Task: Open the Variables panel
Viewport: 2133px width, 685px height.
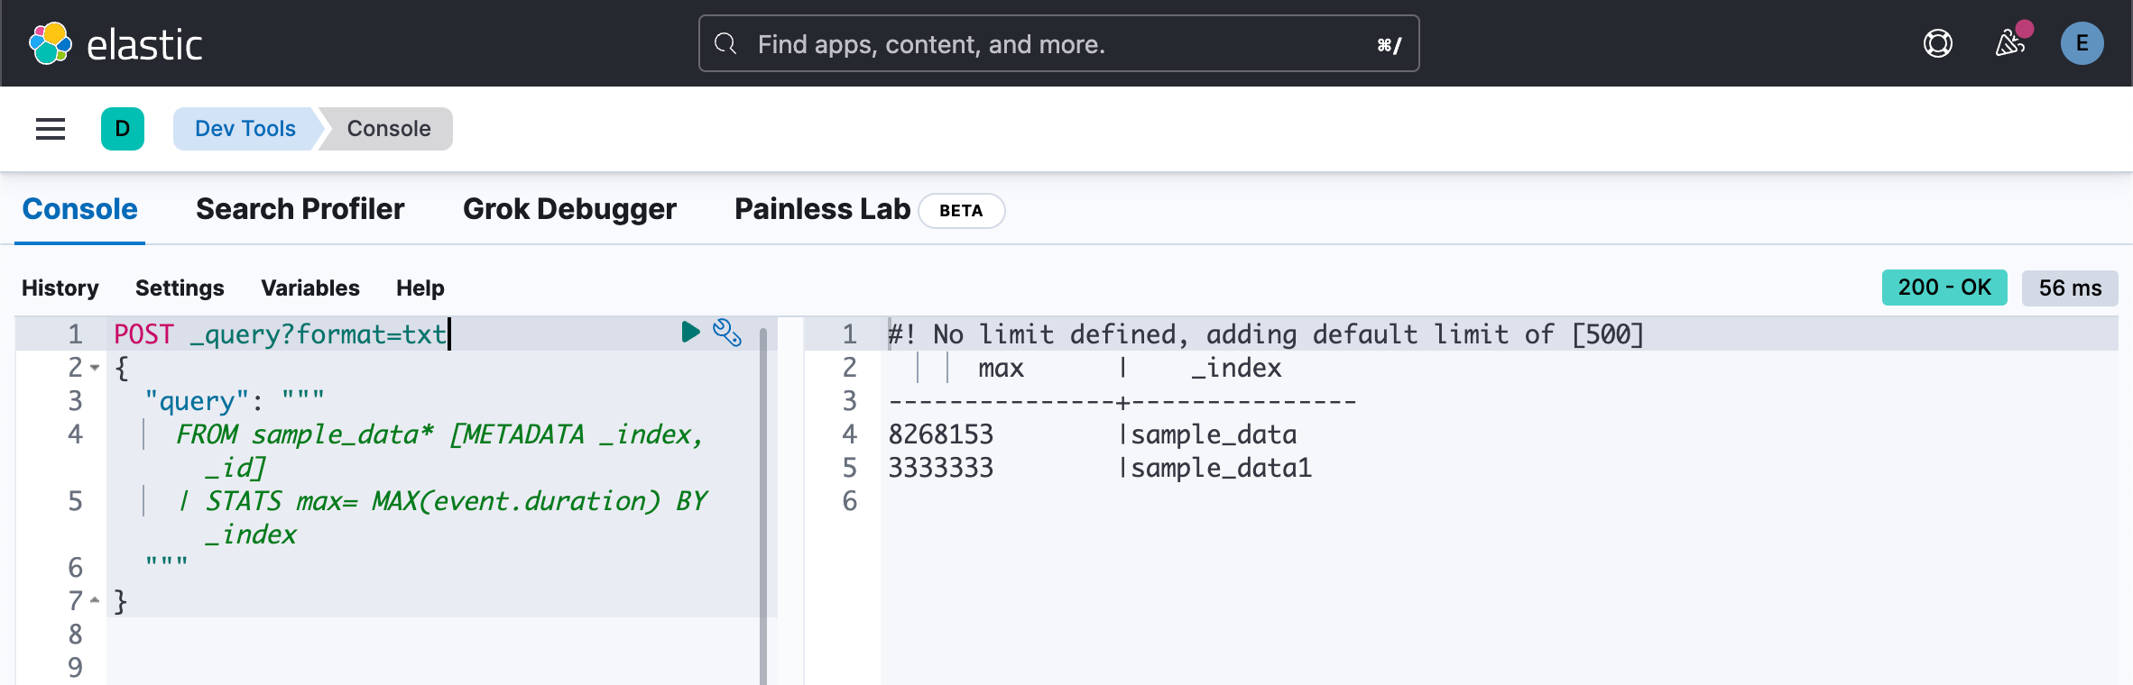Action: pyautogui.click(x=310, y=288)
